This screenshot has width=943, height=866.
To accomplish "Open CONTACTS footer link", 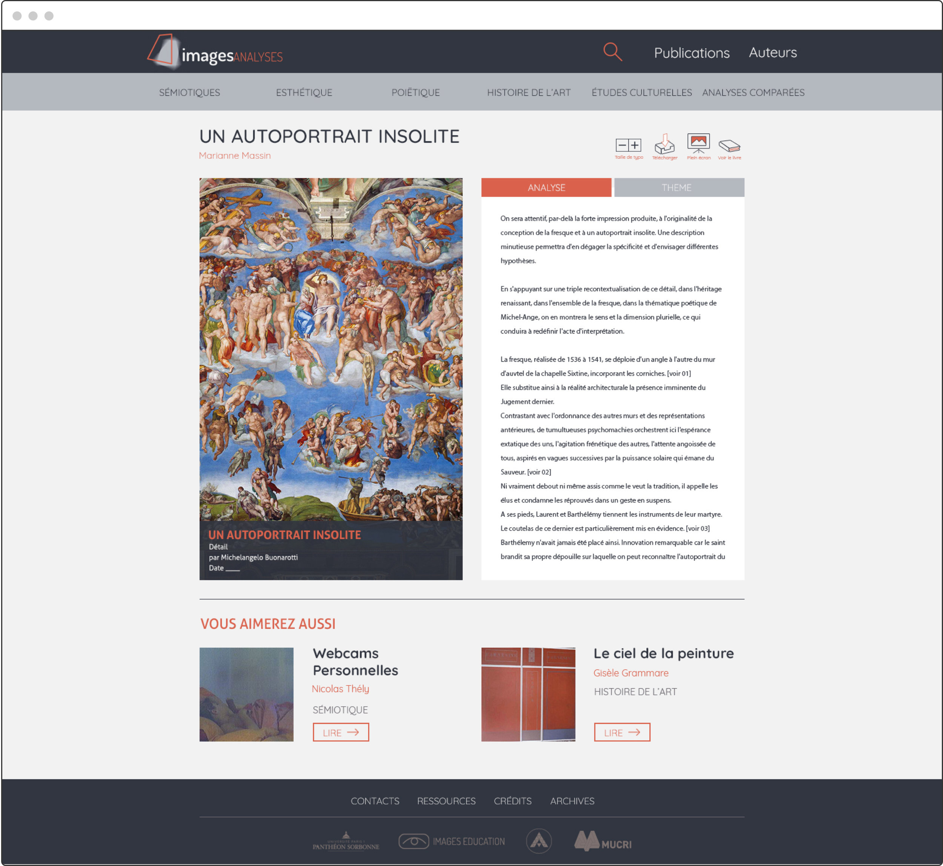I will [375, 801].
